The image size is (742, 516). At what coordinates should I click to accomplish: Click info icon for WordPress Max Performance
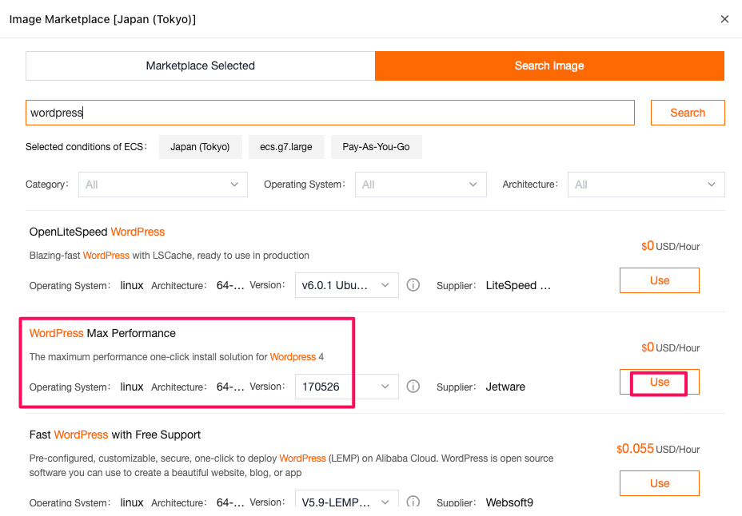413,387
